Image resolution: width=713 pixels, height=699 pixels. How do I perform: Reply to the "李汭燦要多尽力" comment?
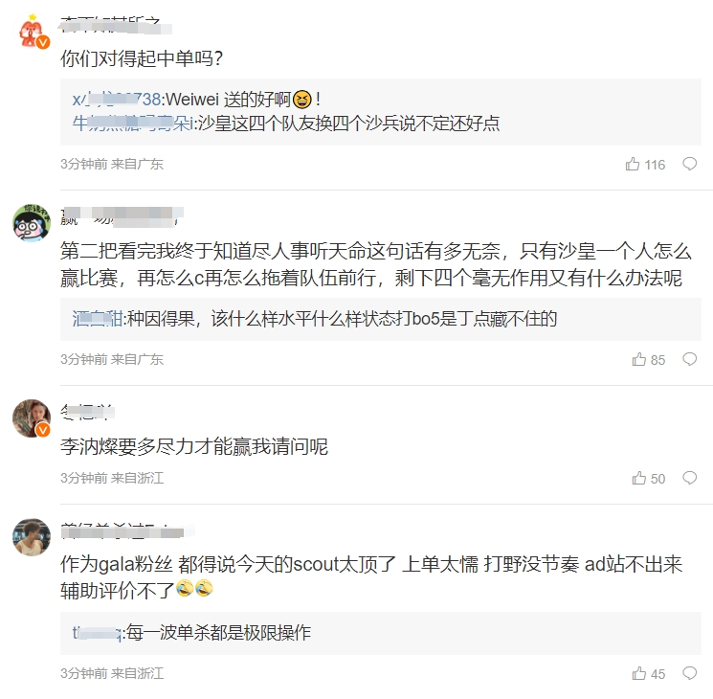(689, 479)
